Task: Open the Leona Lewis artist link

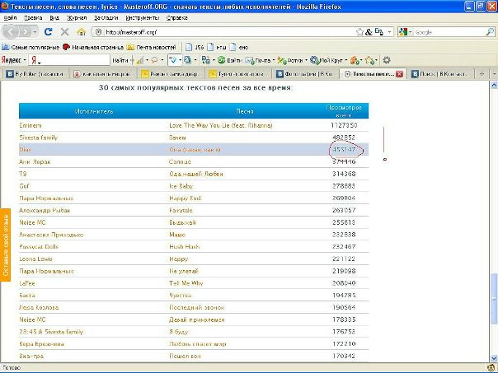Action: 36,259
